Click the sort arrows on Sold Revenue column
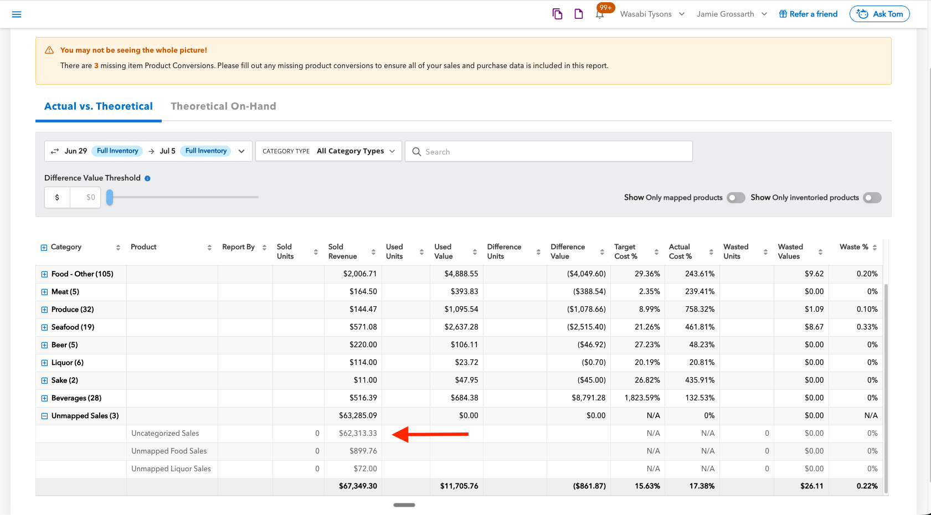The image size is (931, 515). pyautogui.click(x=373, y=252)
